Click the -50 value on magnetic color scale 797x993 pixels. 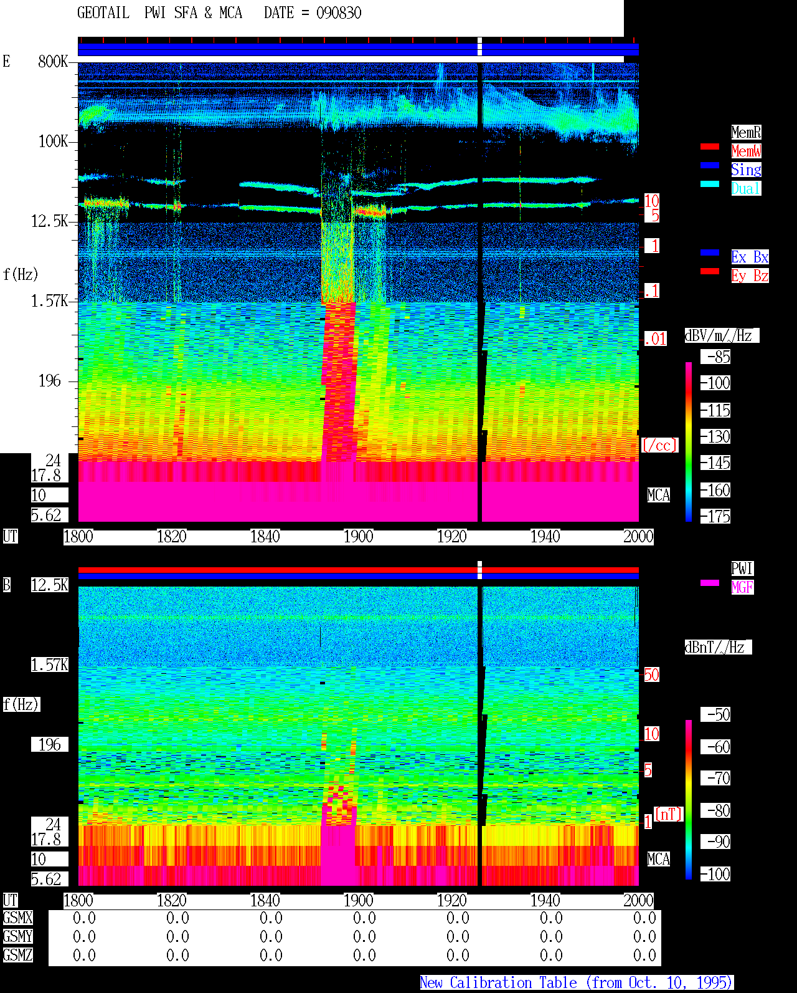pos(716,714)
